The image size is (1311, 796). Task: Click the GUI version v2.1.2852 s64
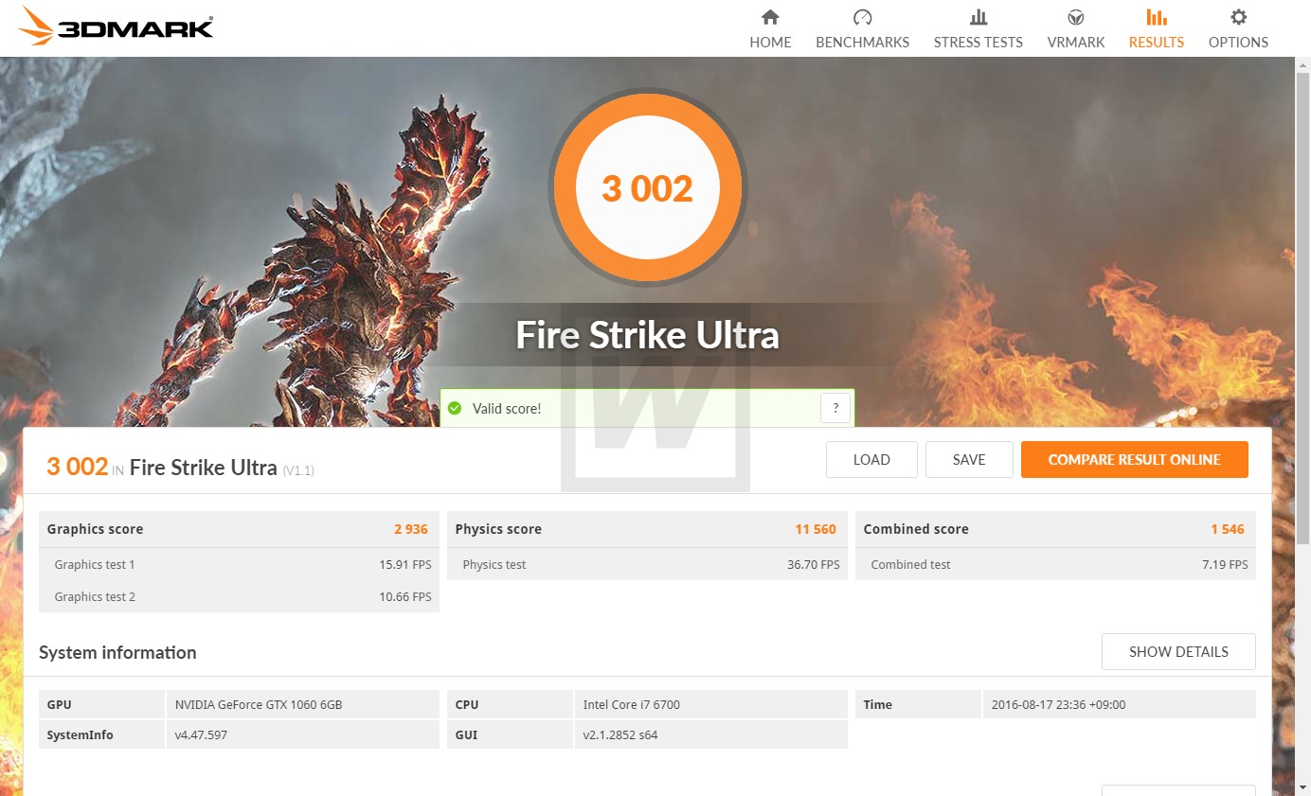coord(620,734)
